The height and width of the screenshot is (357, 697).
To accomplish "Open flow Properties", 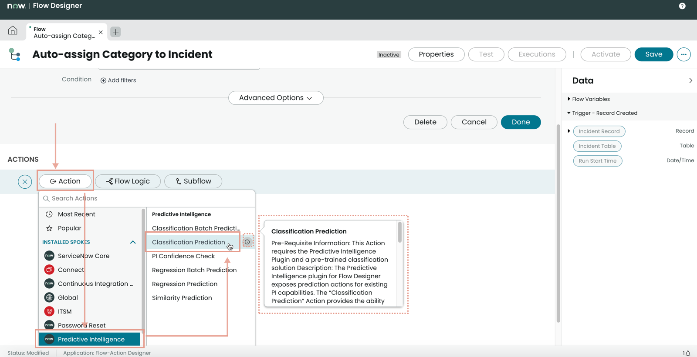I will [x=436, y=54].
